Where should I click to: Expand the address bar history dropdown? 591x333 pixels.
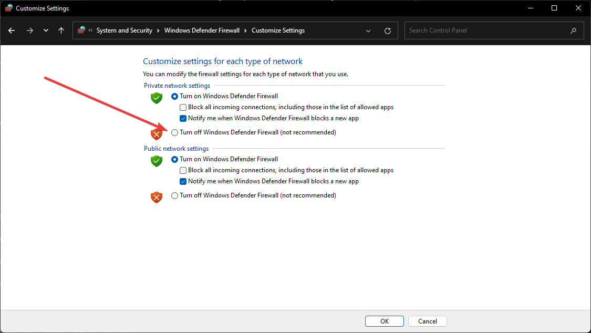click(x=368, y=31)
